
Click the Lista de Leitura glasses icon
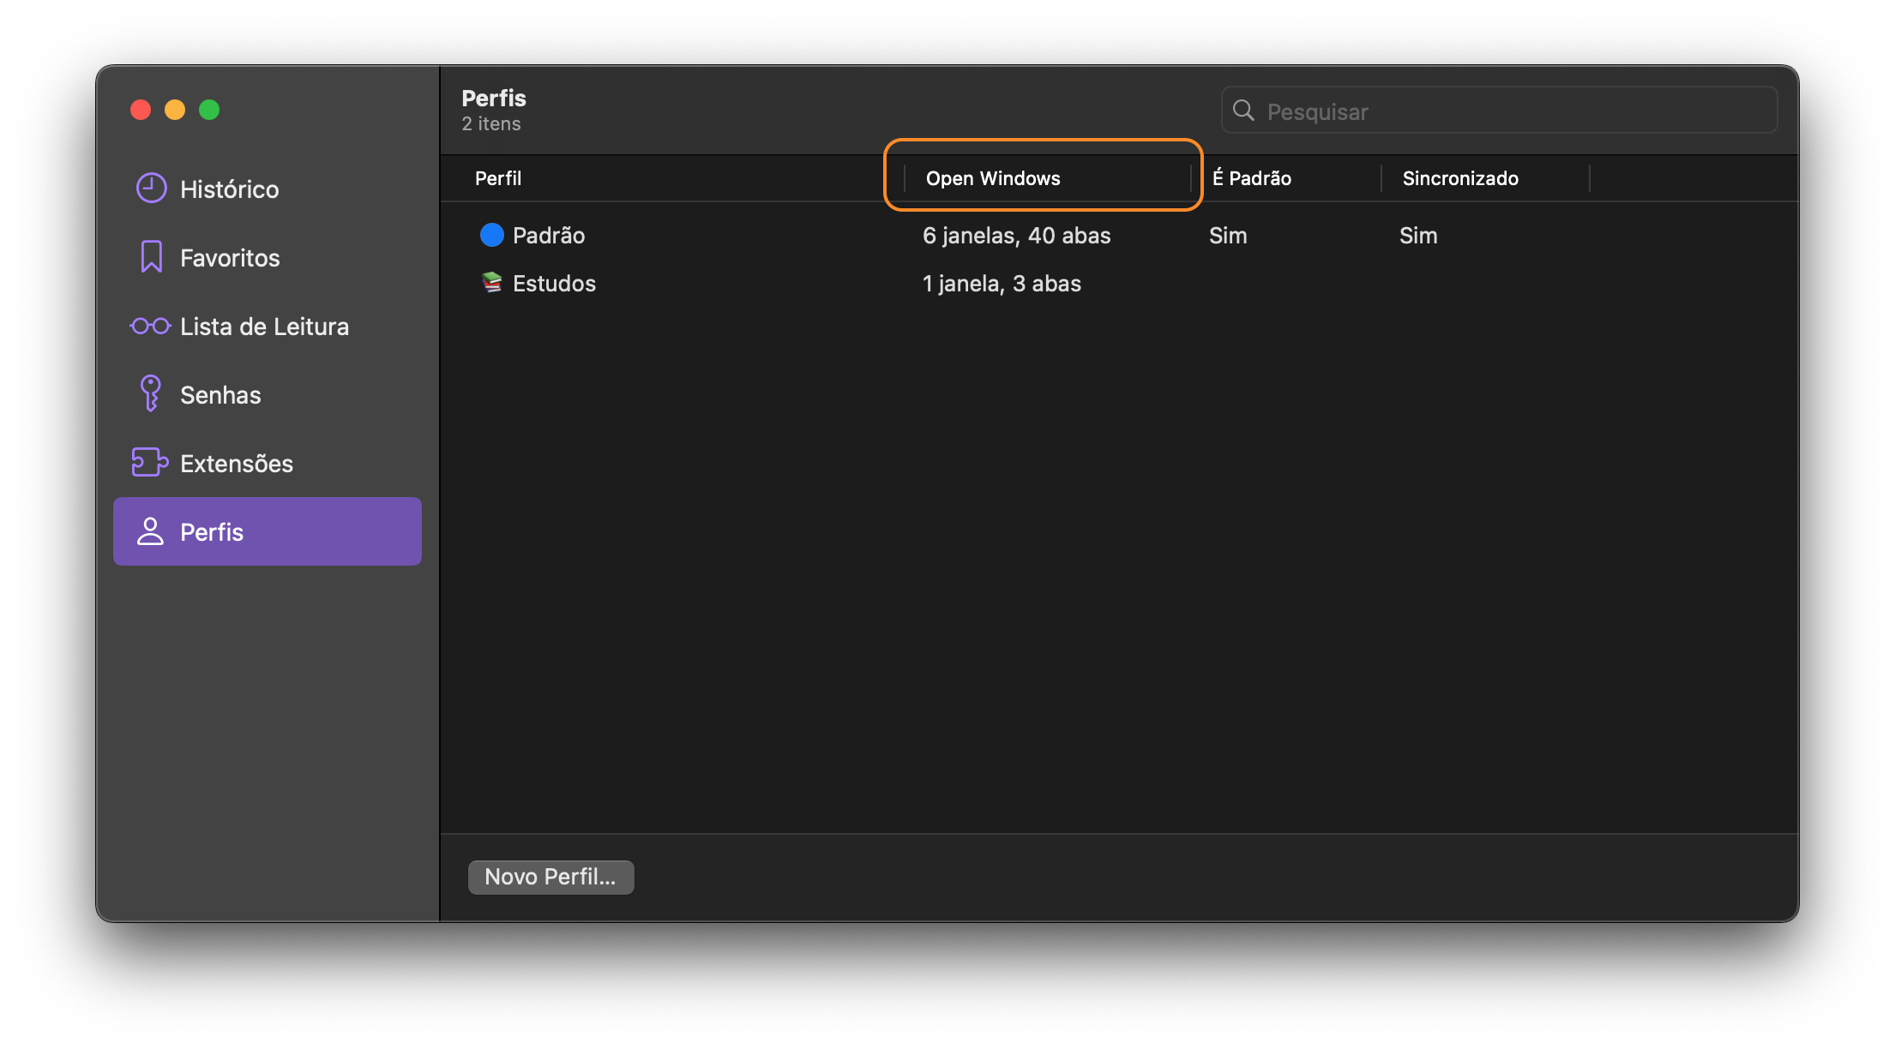[x=150, y=326]
